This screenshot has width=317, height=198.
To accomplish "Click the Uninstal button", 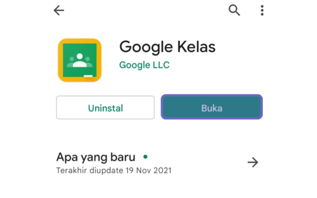I will tap(105, 107).
